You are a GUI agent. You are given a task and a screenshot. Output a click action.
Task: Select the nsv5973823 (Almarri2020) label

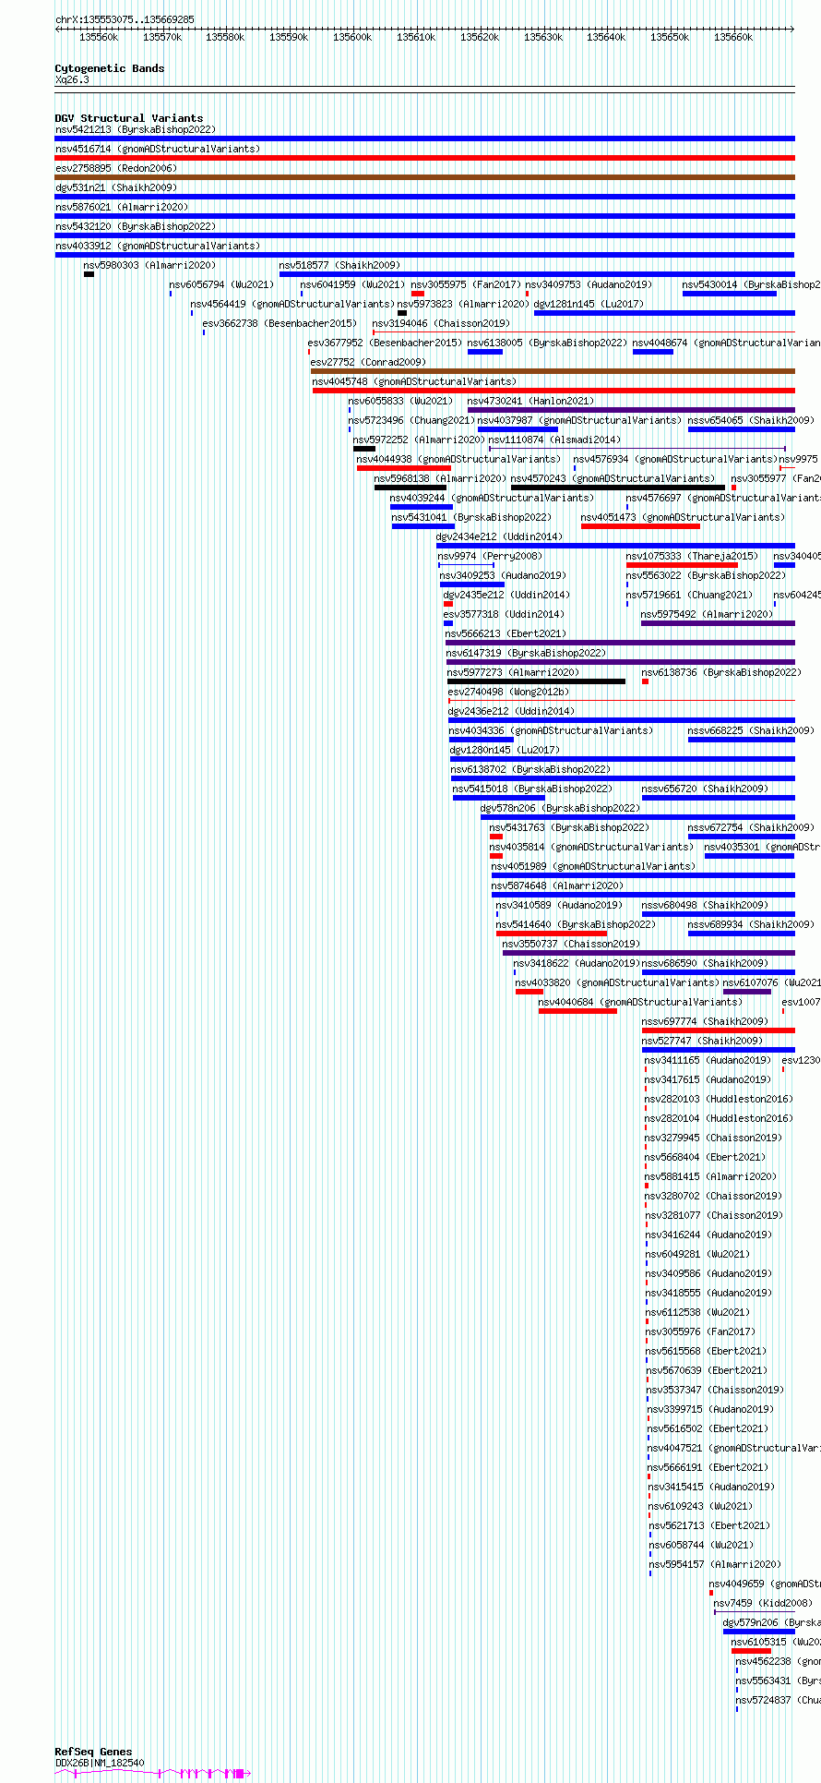click(463, 305)
